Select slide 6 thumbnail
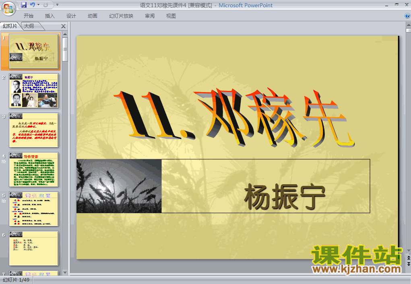The width and height of the screenshot is (411, 284). tap(34, 248)
